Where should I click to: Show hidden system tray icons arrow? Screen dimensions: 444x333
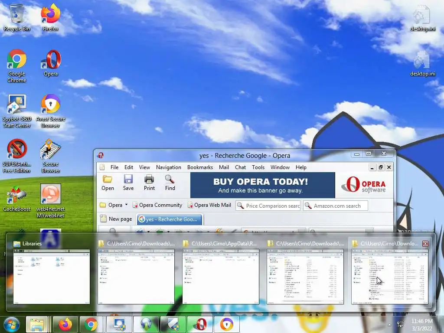click(390, 325)
